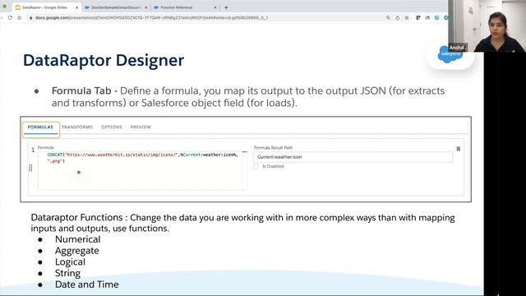Open the zoom magnifier icon in address bar

(388, 17)
